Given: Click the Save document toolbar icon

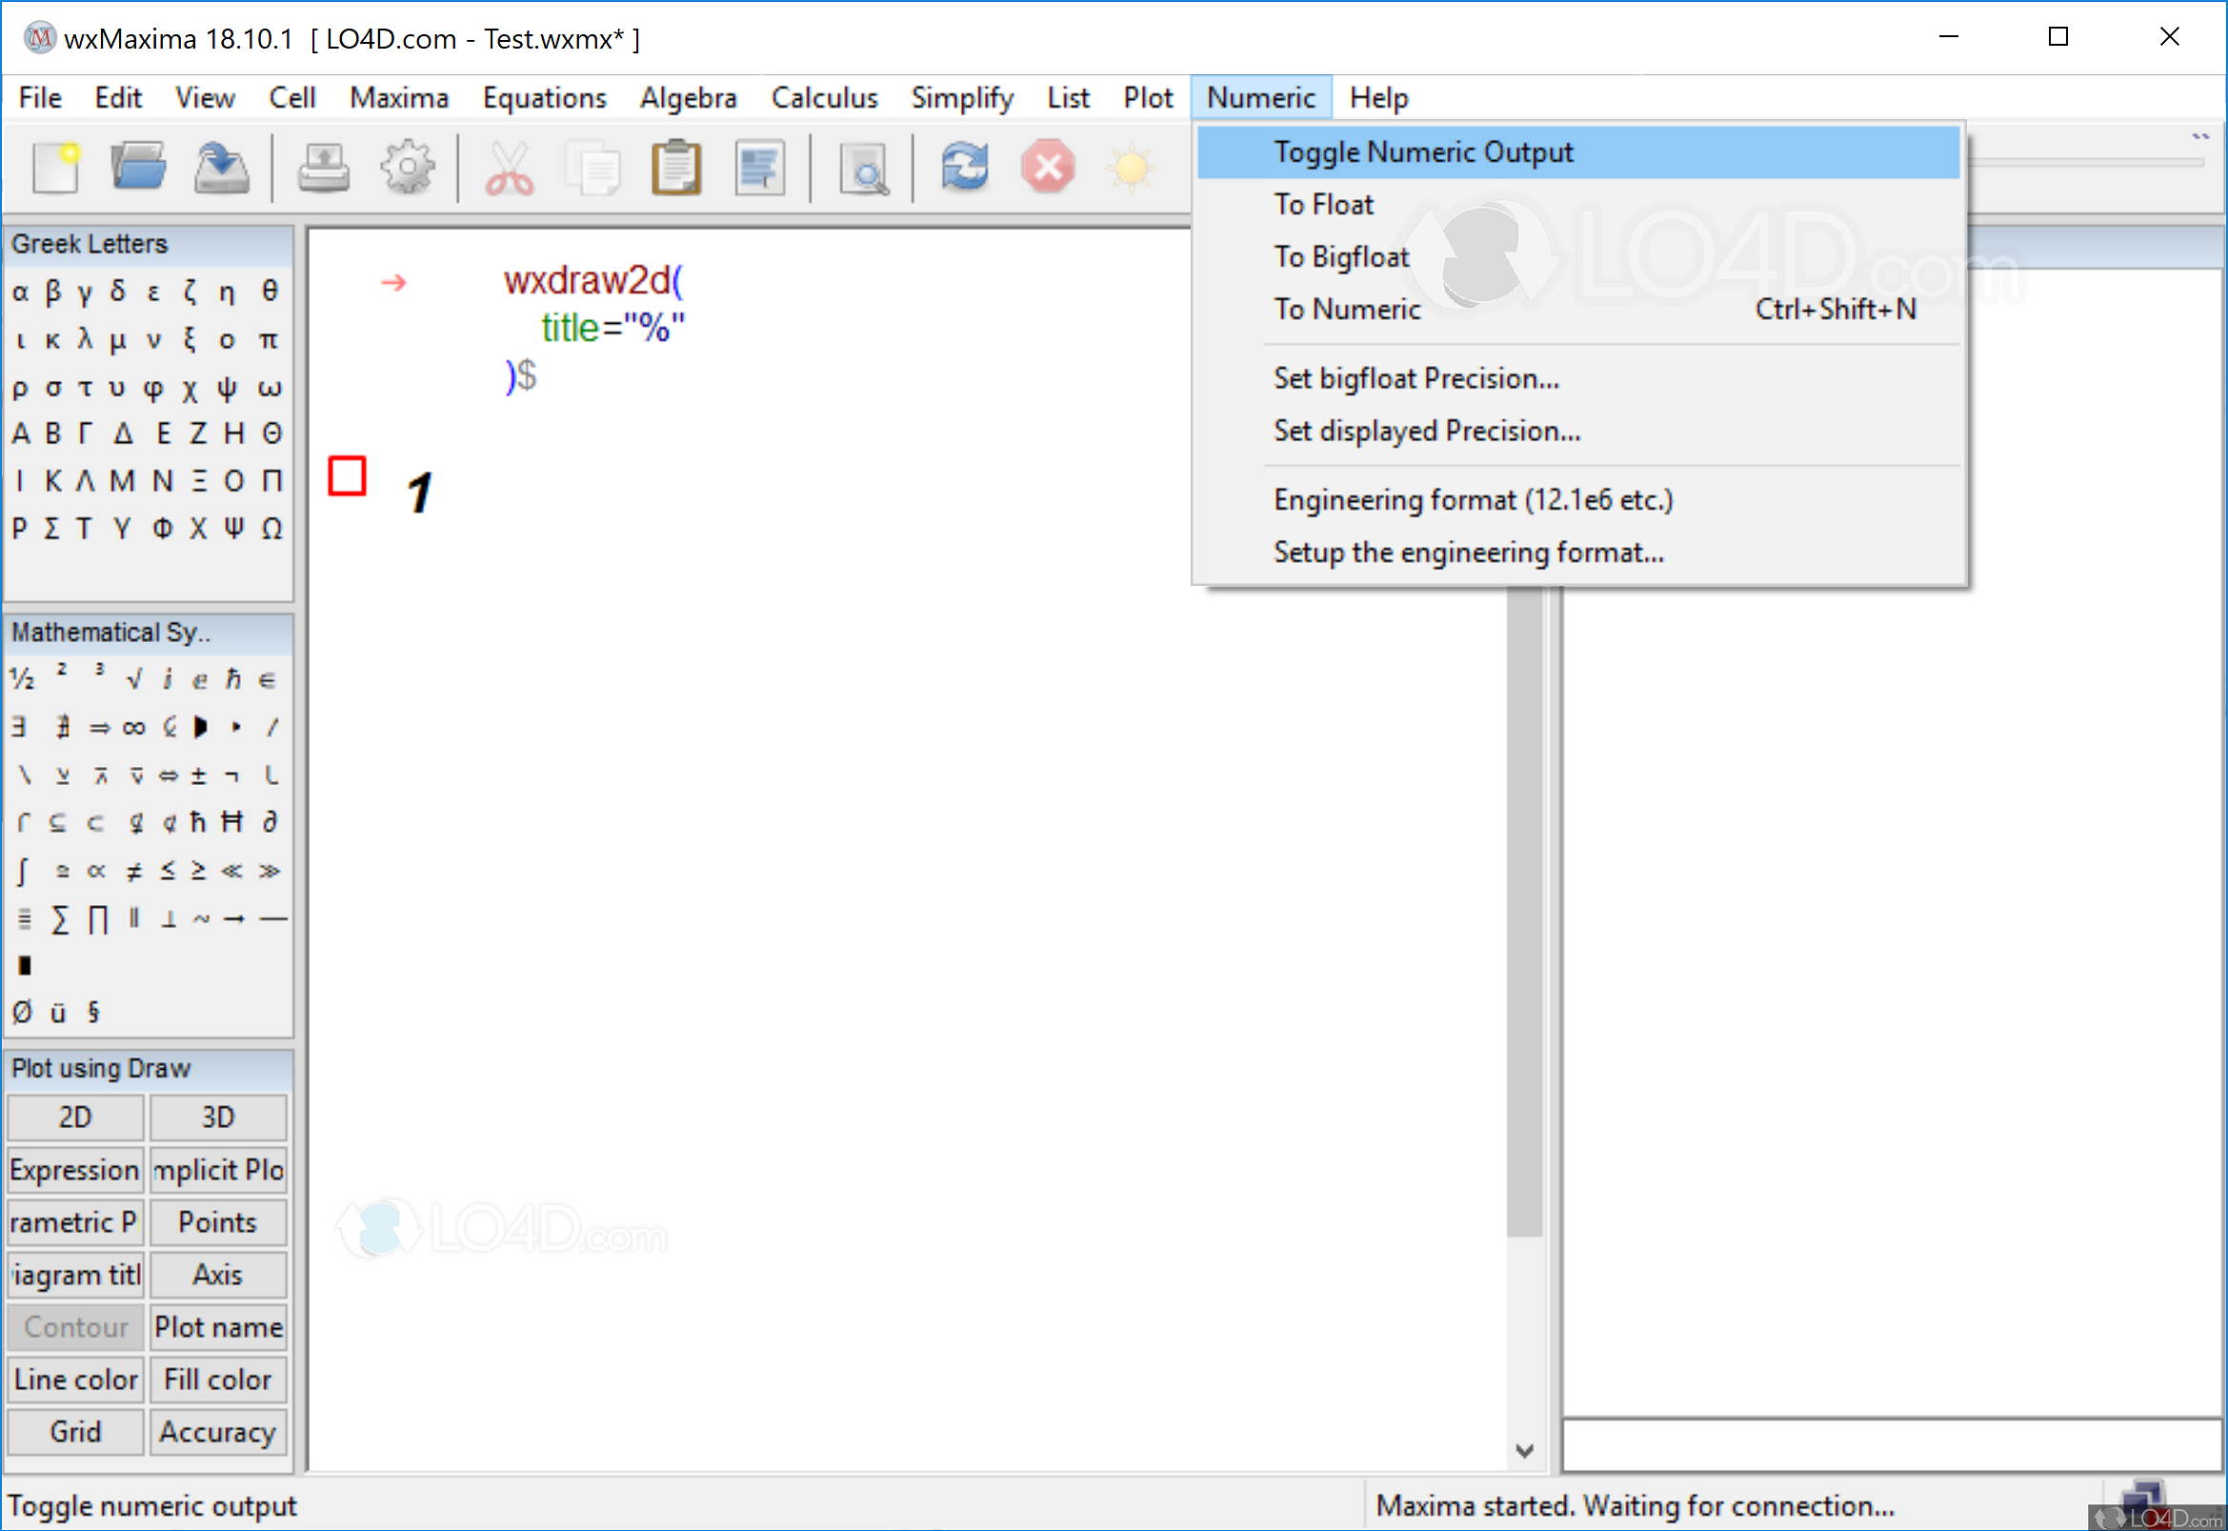Looking at the screenshot, I should (222, 167).
